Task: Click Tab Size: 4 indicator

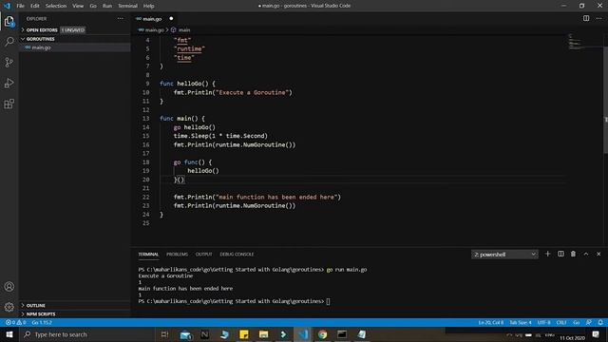Action: [521, 322]
